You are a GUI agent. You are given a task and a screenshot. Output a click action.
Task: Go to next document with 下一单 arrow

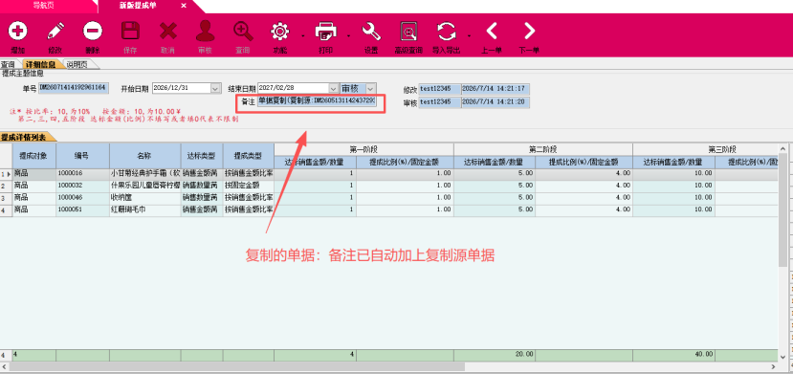(529, 32)
